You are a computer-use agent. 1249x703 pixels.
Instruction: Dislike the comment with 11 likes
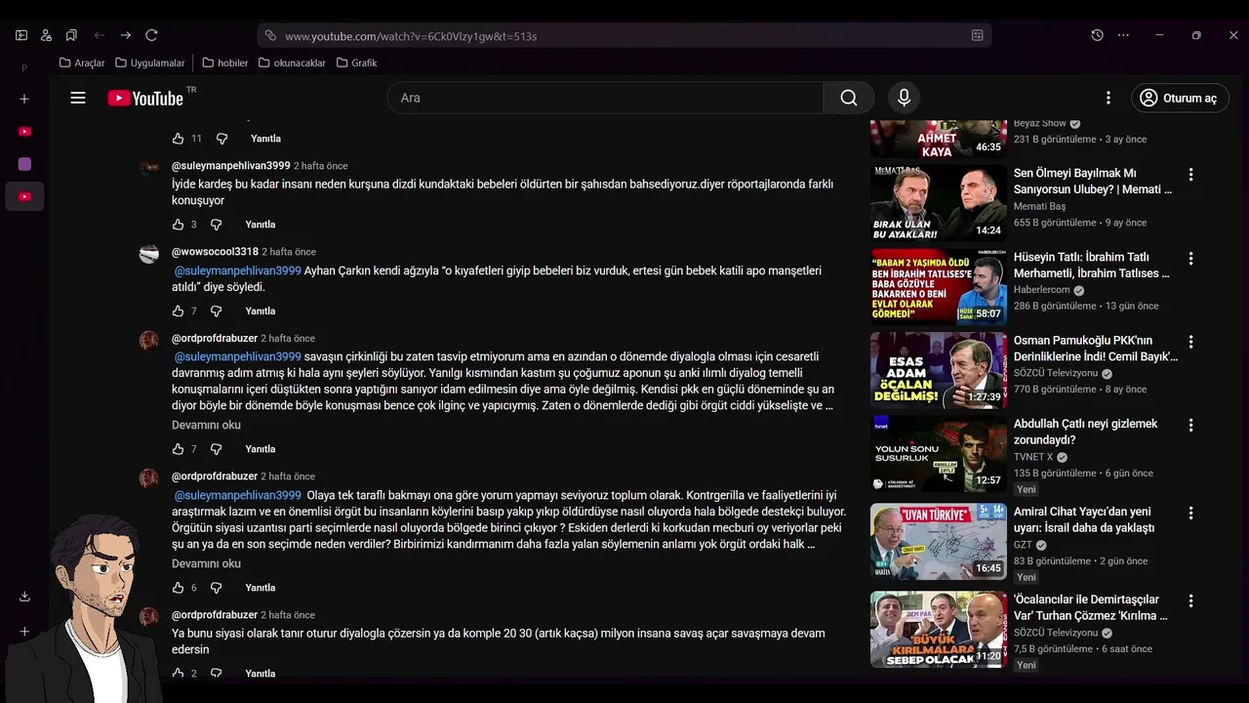click(222, 139)
